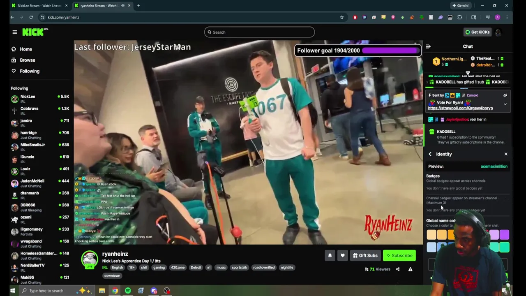Open the IRL category link

[105, 268]
